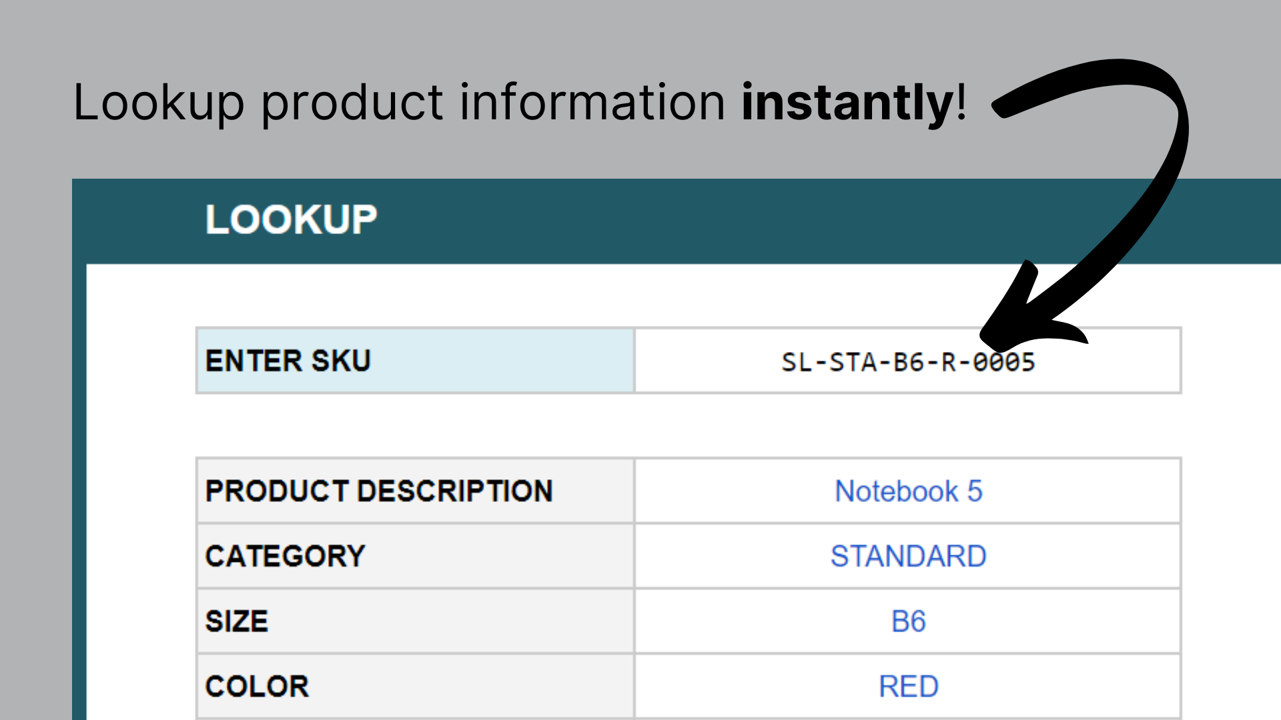
Task: Select the COLOR label cell
Action: pos(258,687)
